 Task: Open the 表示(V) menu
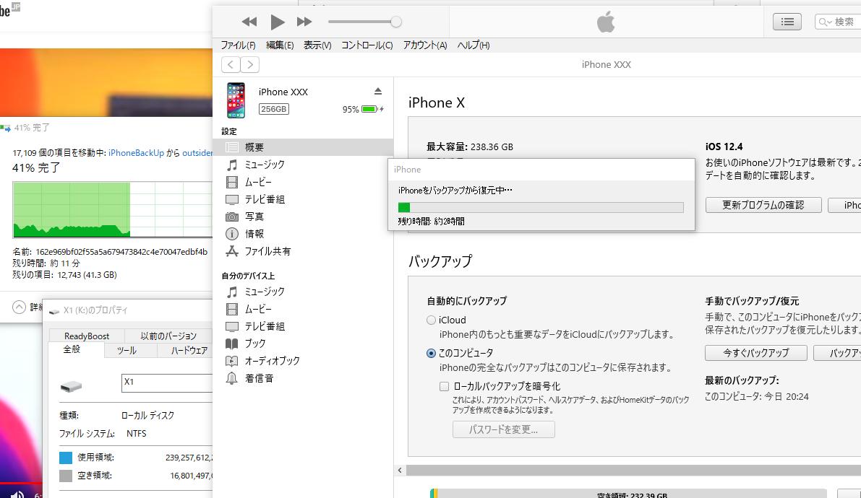tap(317, 45)
